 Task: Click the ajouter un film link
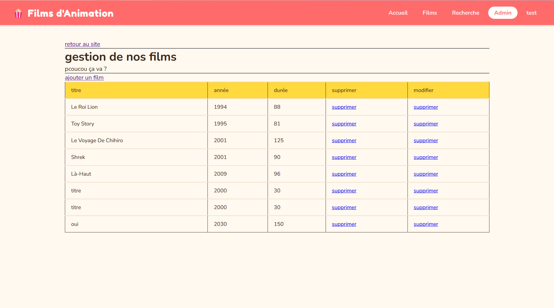pyautogui.click(x=84, y=78)
